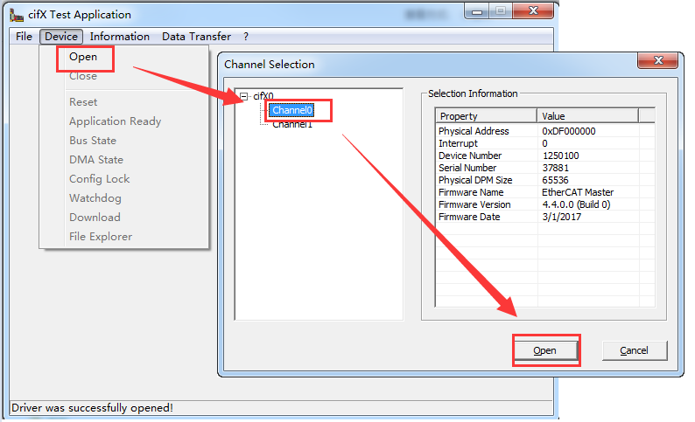Click the Device Number property

(x=470, y=156)
